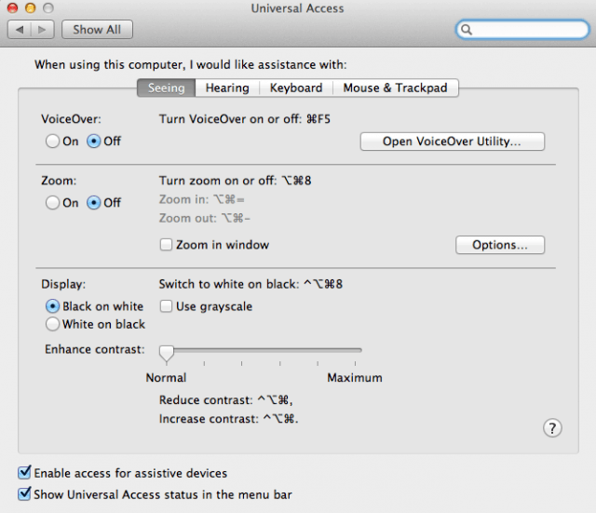Viewport: 596px width, 513px height.
Task: Click the magnifying glass search icon
Action: click(467, 30)
